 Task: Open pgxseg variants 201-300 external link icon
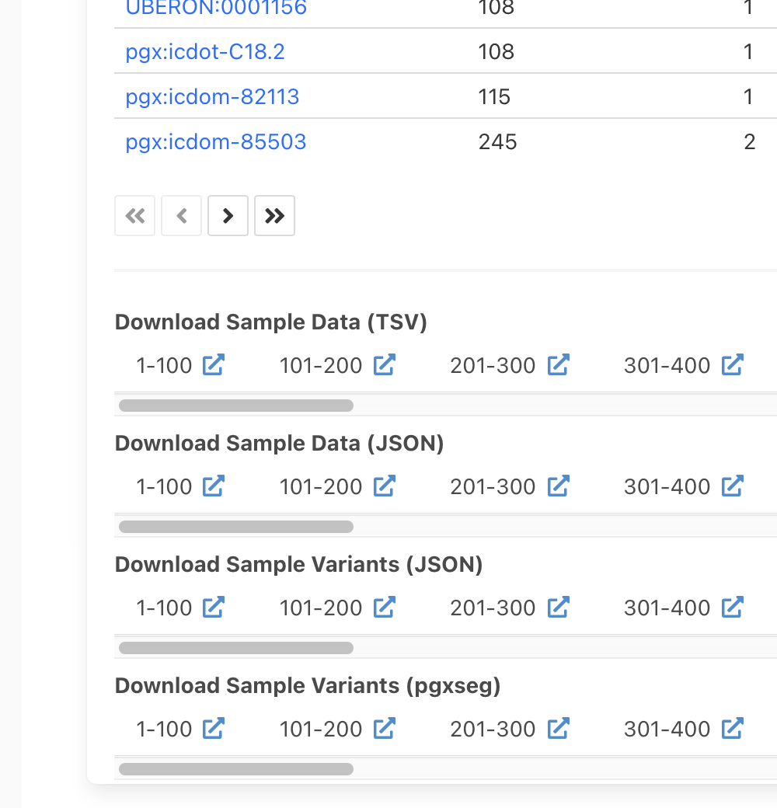[559, 728]
